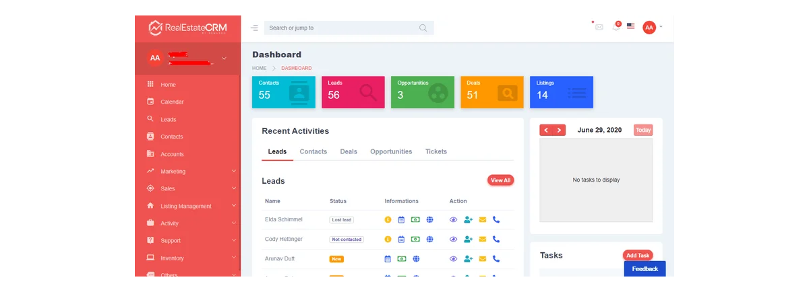Click the name 'Cody Hettinger'

tap(284, 239)
